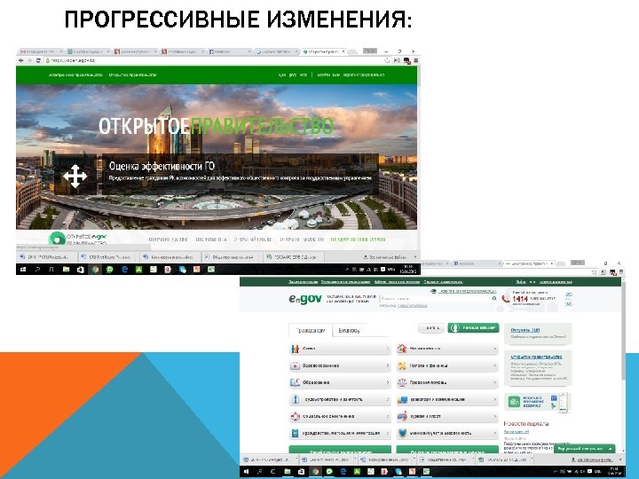Expand the Правовая помощь row arrow
639x479 pixels.
coord(494,382)
